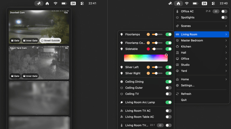
Task: Open the Doorbell Cam feed
Action: tap(39, 27)
